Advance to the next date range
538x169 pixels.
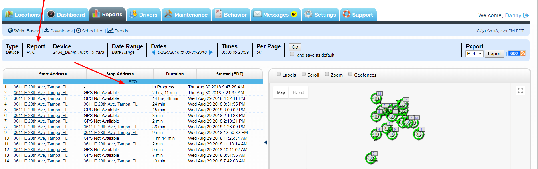[211, 52]
